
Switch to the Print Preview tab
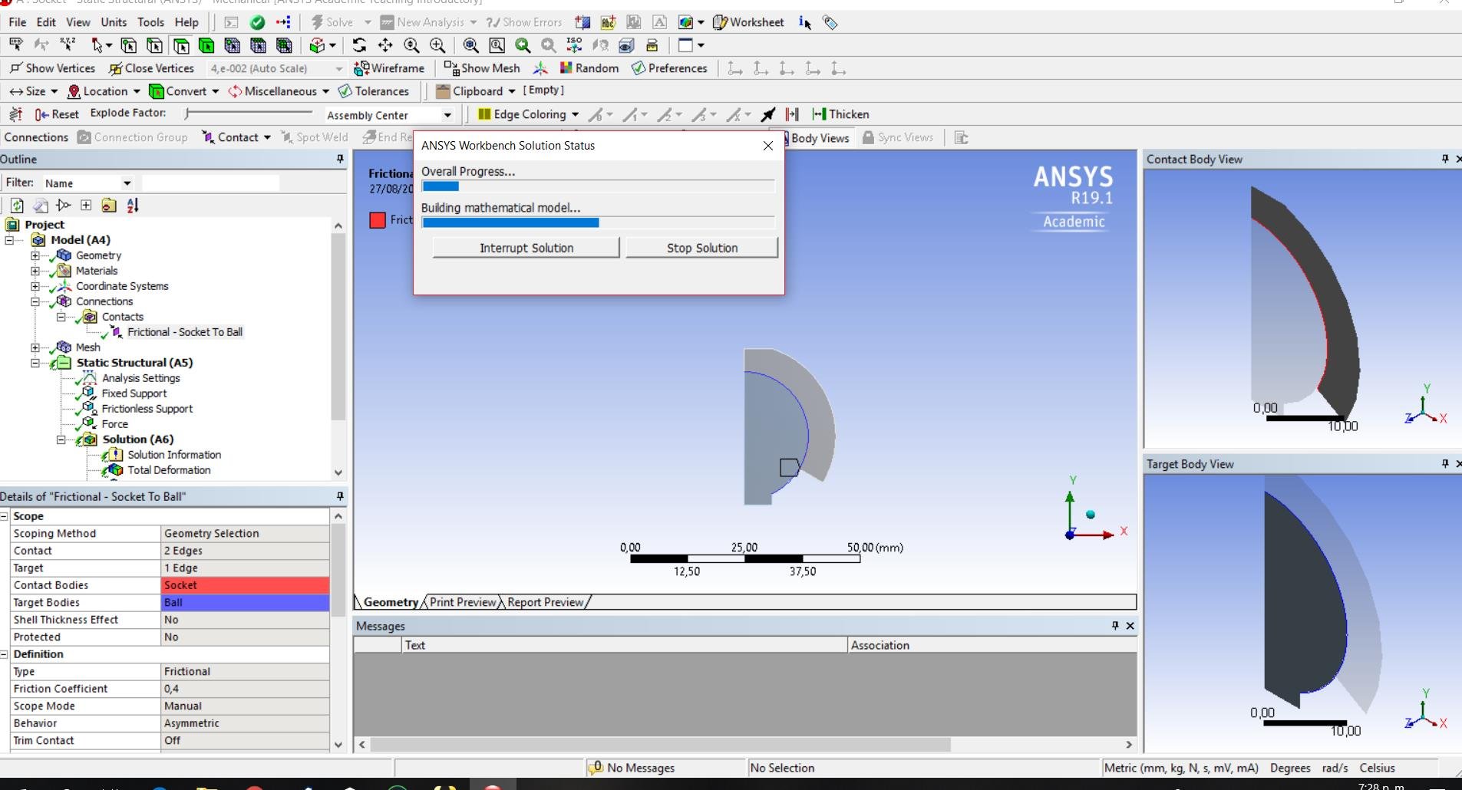(x=463, y=602)
